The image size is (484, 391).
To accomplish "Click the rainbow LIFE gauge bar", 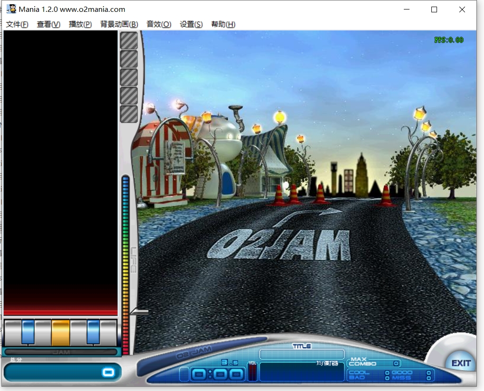I will pyautogui.click(x=125, y=265).
